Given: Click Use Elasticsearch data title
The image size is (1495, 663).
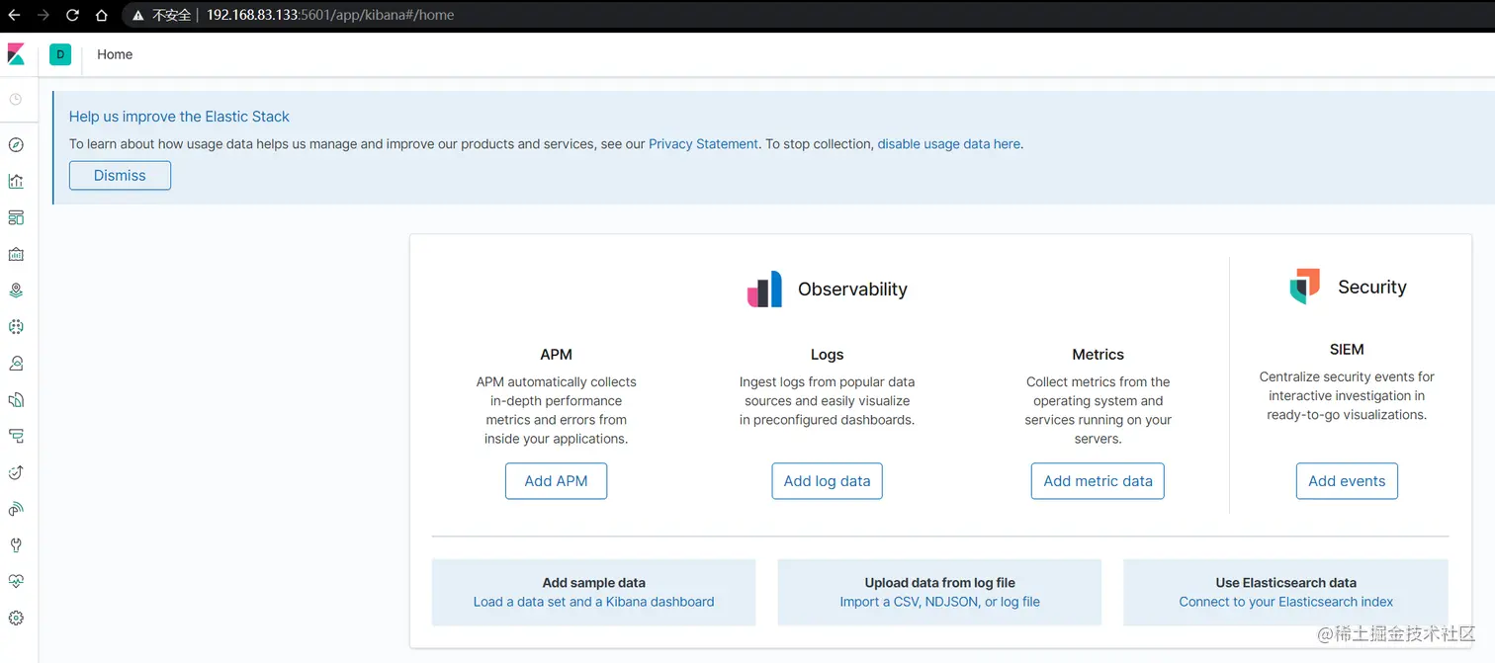Looking at the screenshot, I should click(1285, 583).
